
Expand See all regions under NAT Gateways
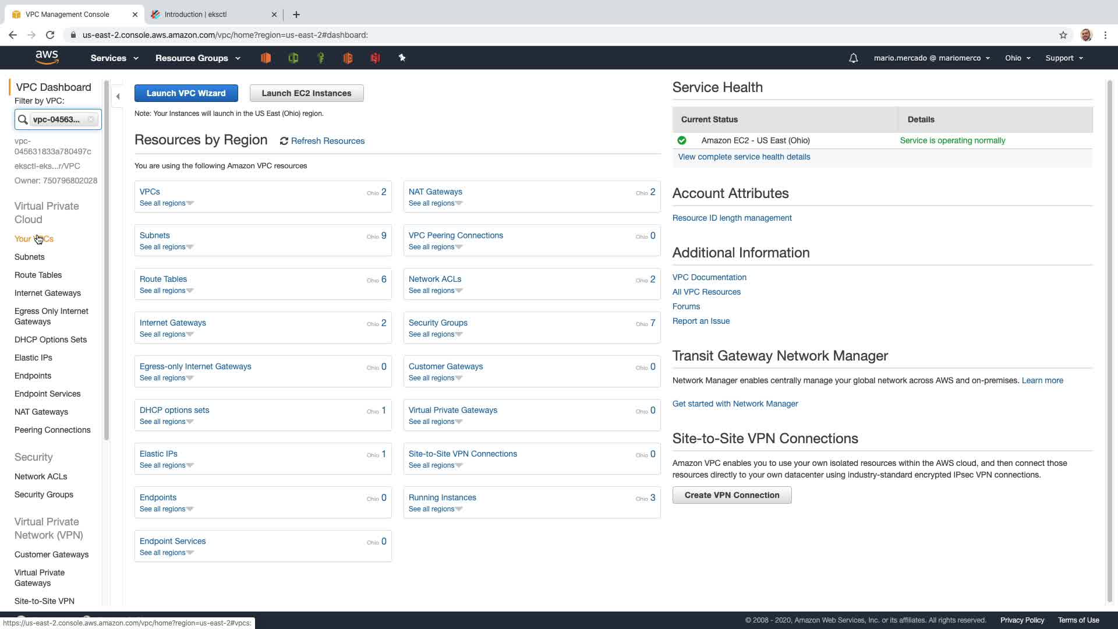tap(435, 203)
